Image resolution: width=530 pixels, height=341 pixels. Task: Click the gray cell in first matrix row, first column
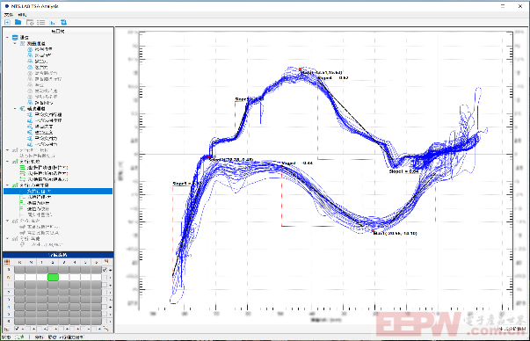pyautogui.click(x=19, y=270)
